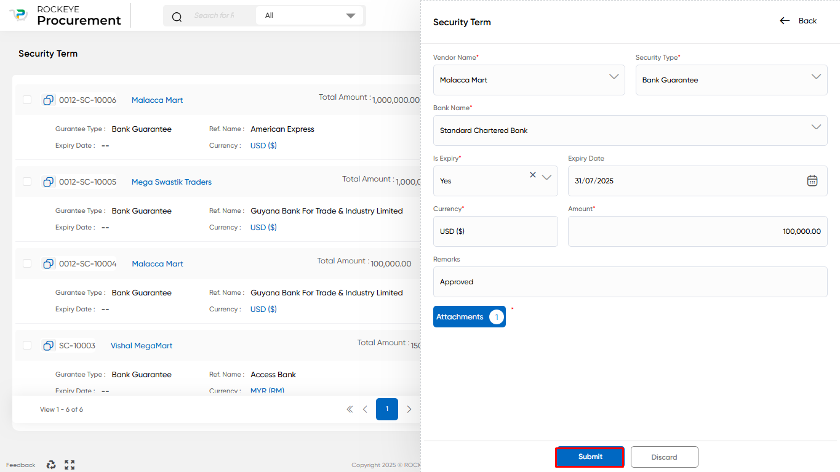
Task: Copy icon next to 0012-SC-10005
Action: [x=49, y=182]
